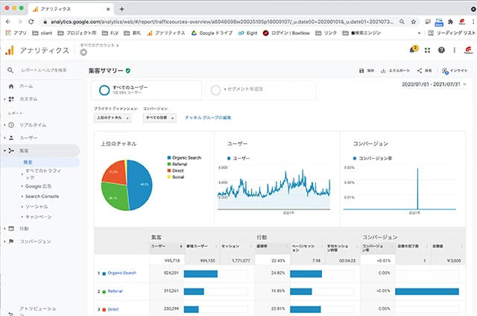477x316 pixels.
Task: Click the zoom magnifier in the address bar
Action: 402,22
